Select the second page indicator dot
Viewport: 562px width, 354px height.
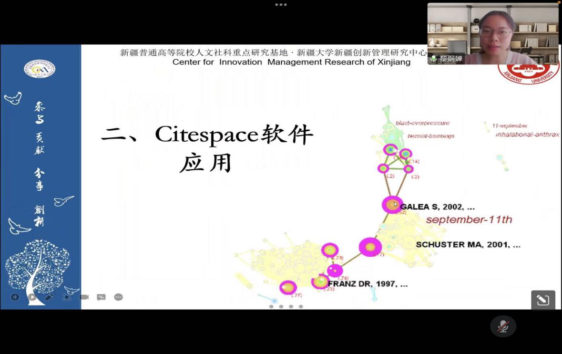pos(281,306)
